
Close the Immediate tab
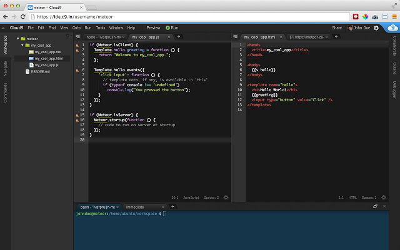(163, 207)
